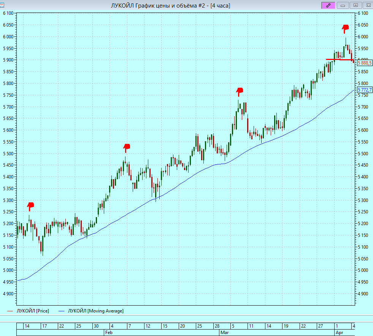Click date 7 on the time axis
Screen dimensions: 373x336
[x=130, y=326]
